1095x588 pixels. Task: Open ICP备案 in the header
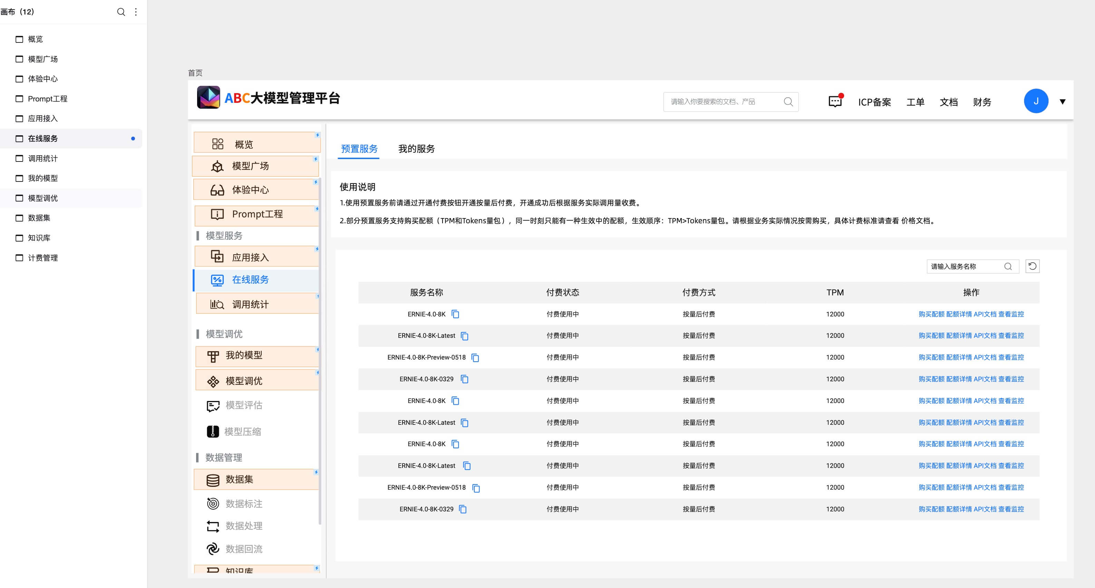click(x=874, y=102)
